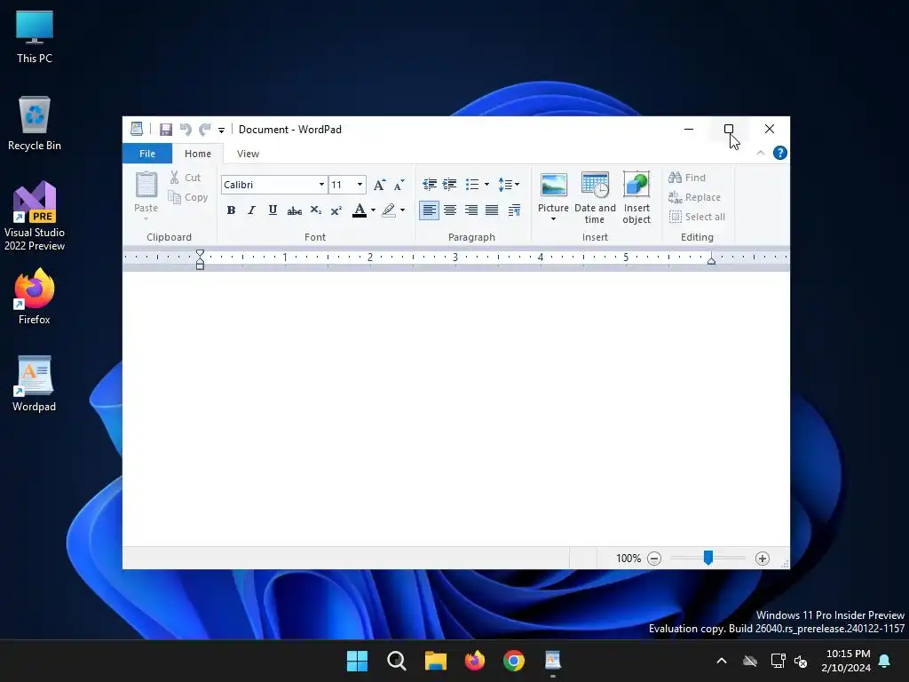Screen dimensions: 909x682
Task: Select Justify text alignment
Action: [x=492, y=210]
